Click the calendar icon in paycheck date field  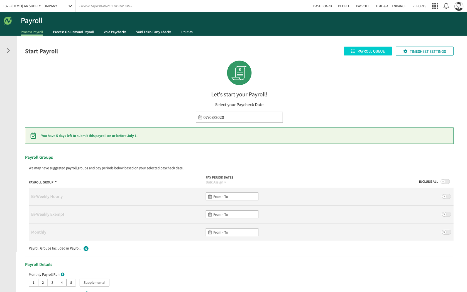coord(200,117)
